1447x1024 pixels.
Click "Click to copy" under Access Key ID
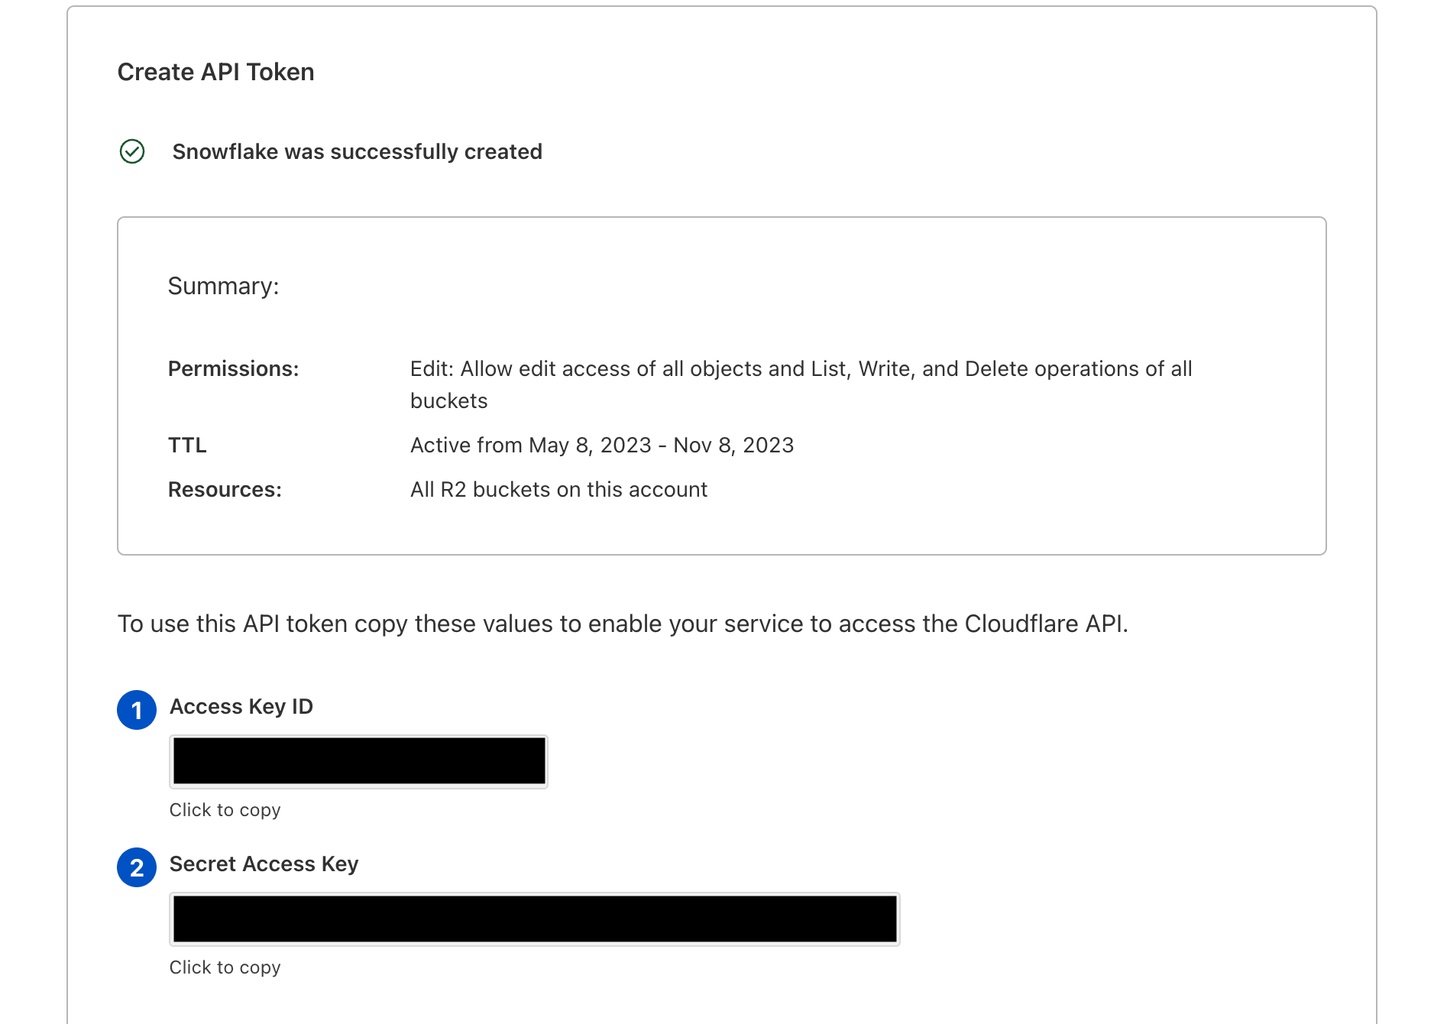tap(225, 810)
